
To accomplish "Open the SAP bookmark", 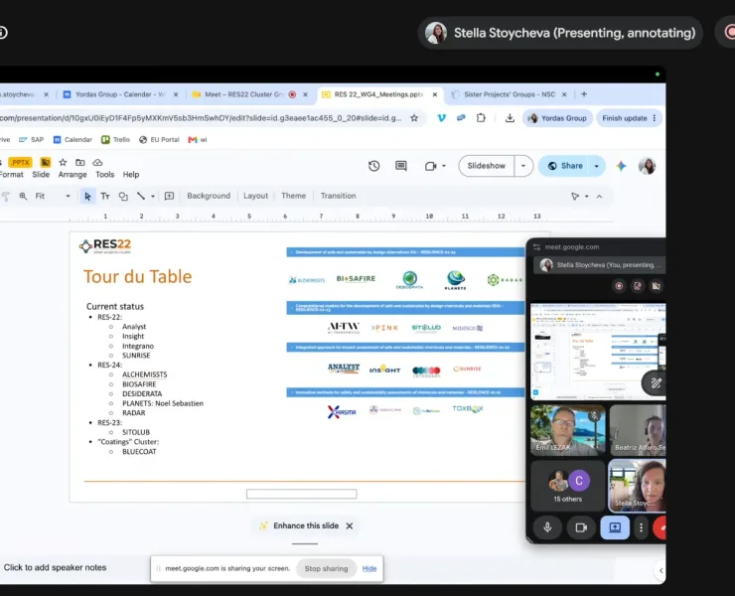I will click(32, 140).
